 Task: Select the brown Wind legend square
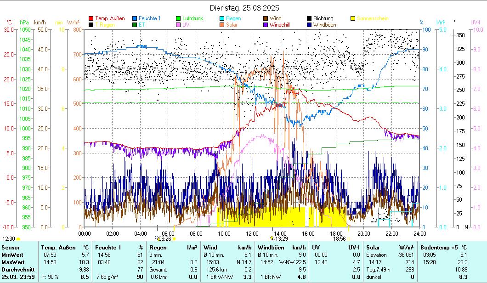tap(266, 18)
